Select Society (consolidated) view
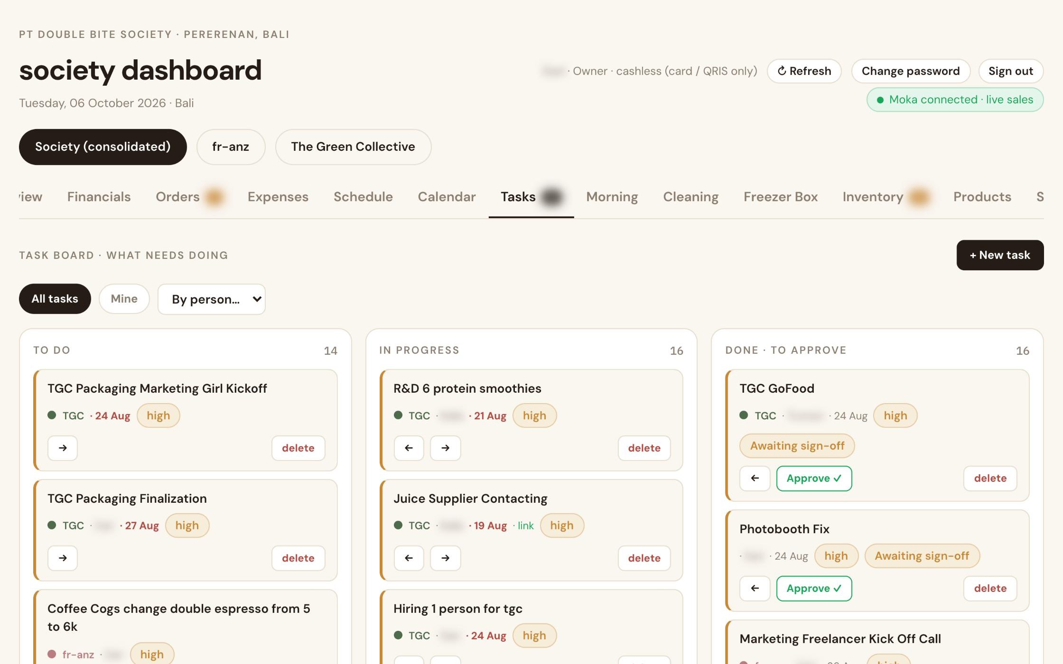Screen dimensions: 1063x664 (103, 147)
